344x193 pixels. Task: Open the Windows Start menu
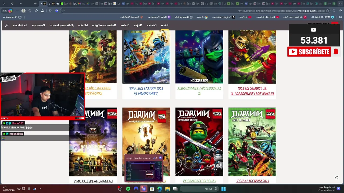tap(223, 189)
